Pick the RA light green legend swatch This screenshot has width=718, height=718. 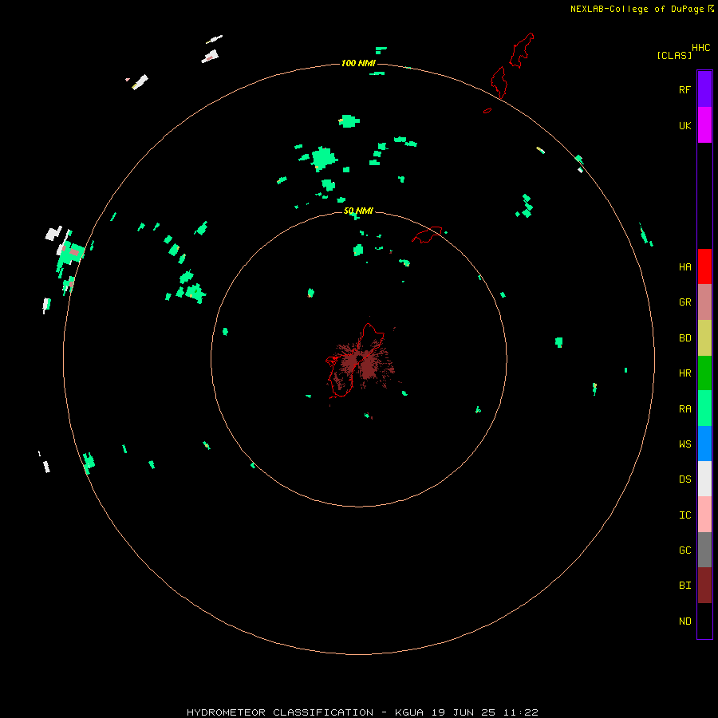click(x=704, y=408)
